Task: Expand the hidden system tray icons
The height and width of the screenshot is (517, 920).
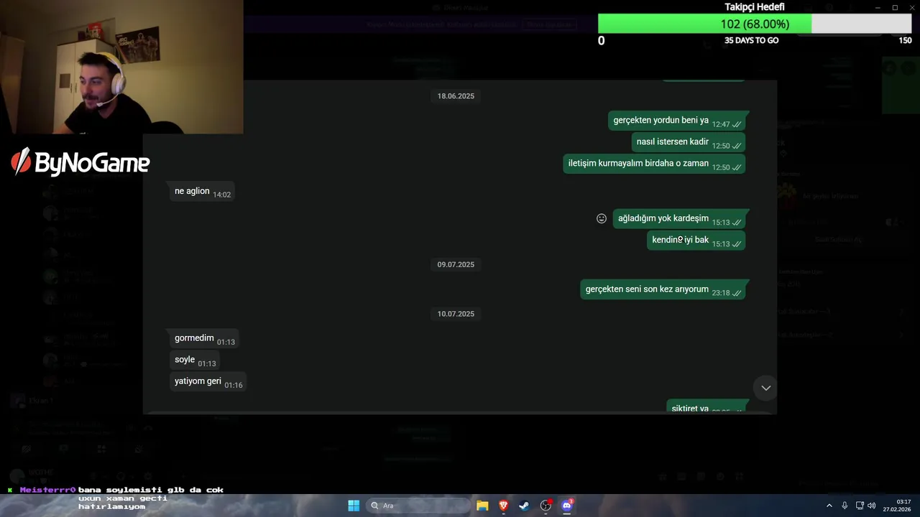Action: click(x=829, y=506)
